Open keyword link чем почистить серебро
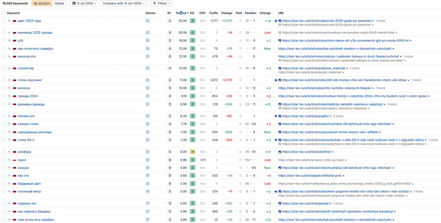 [36, 219]
